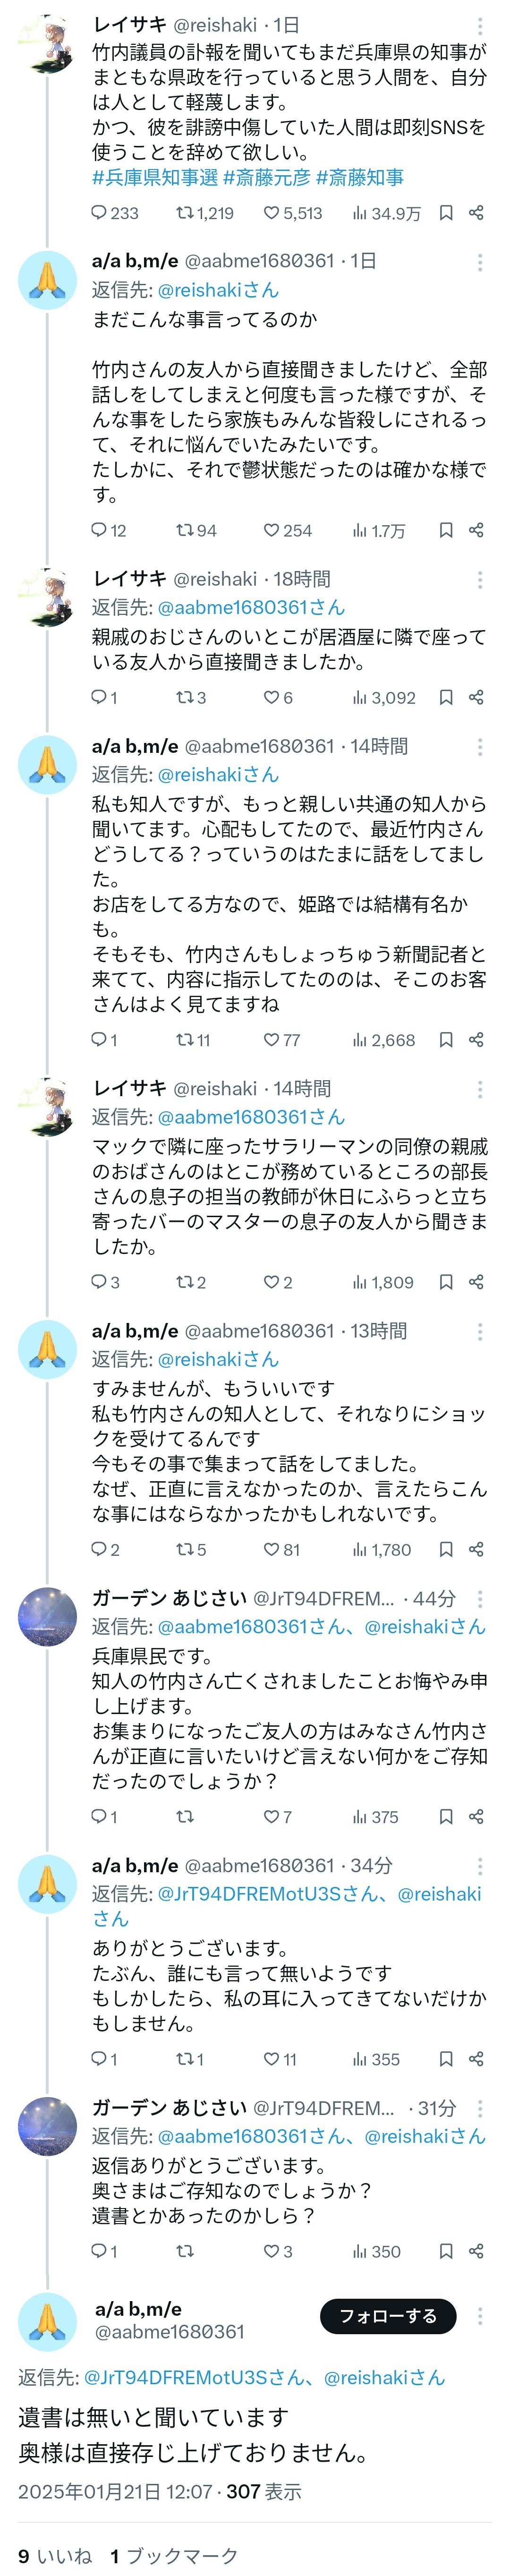Bookmark the reply with 2,668 views
This screenshot has width=510, height=2576.
[x=446, y=1040]
